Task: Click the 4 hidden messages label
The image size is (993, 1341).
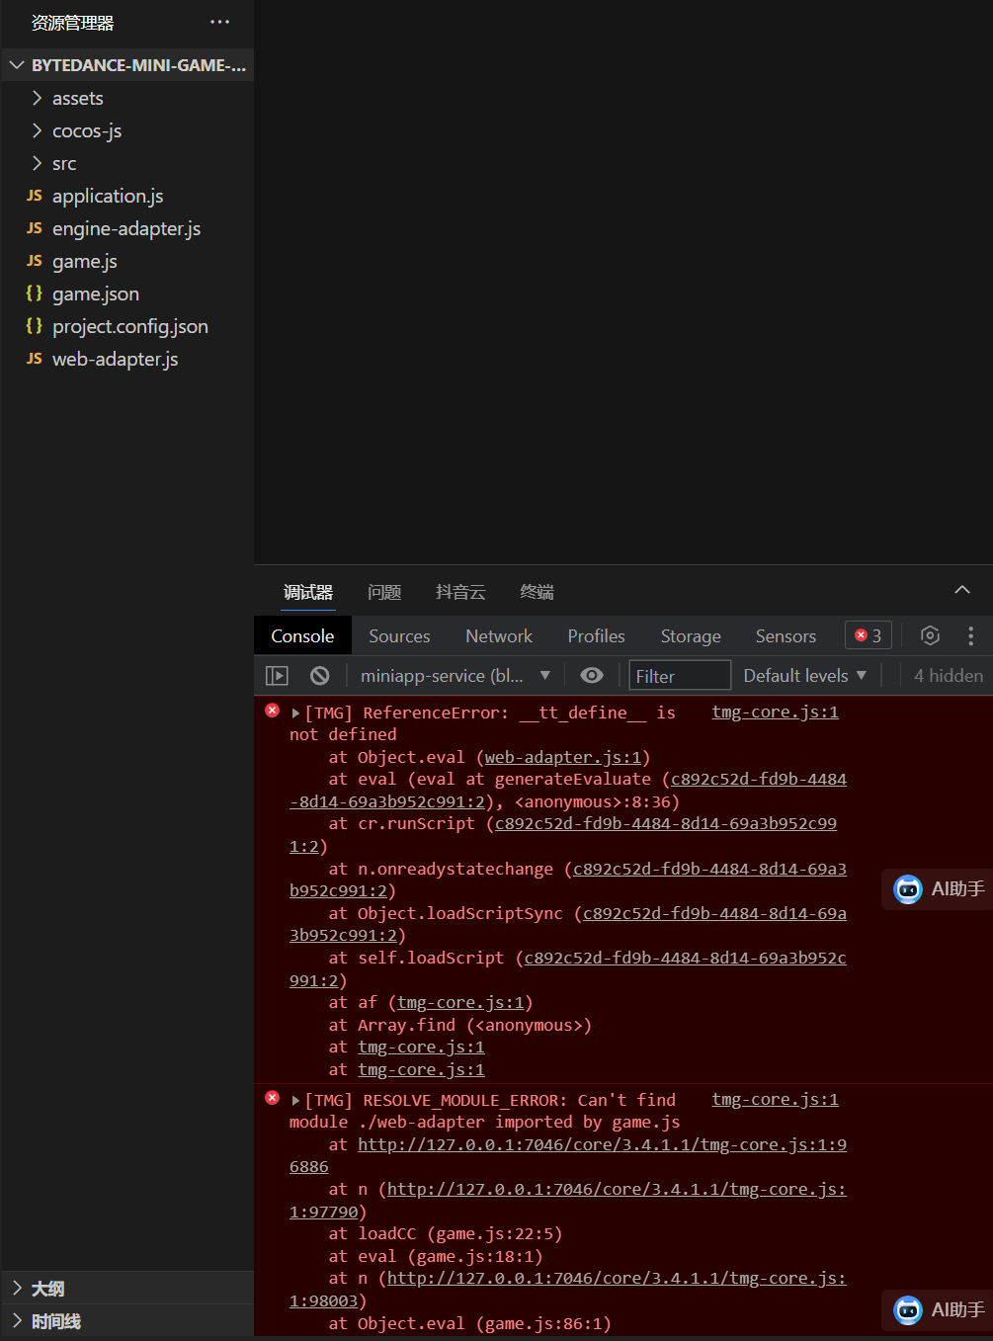Action: click(948, 676)
